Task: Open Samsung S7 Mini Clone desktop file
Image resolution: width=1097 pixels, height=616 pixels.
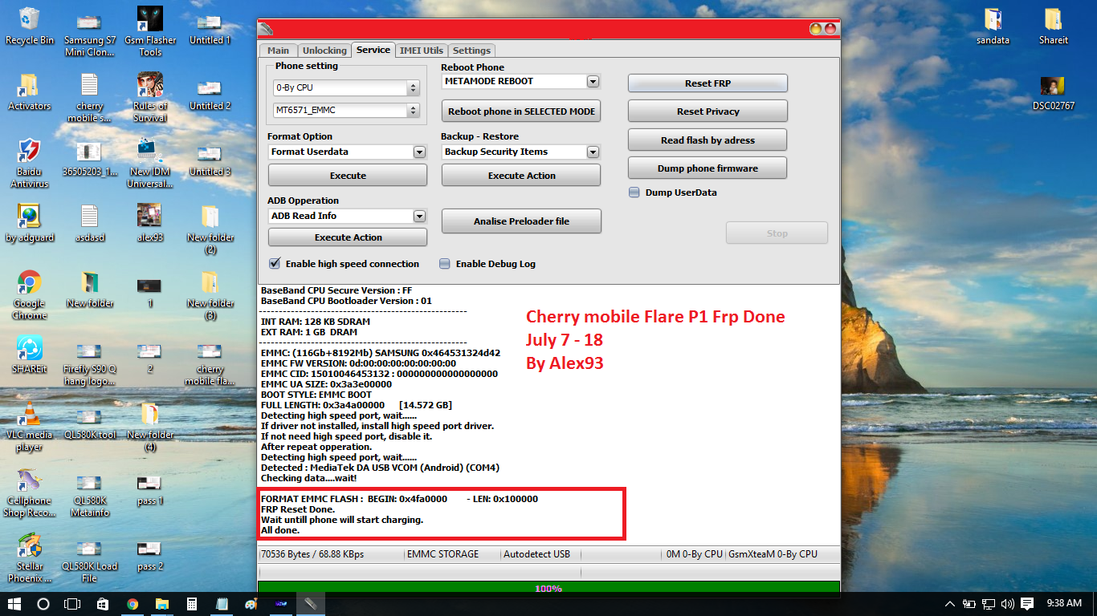Action: coord(89,32)
